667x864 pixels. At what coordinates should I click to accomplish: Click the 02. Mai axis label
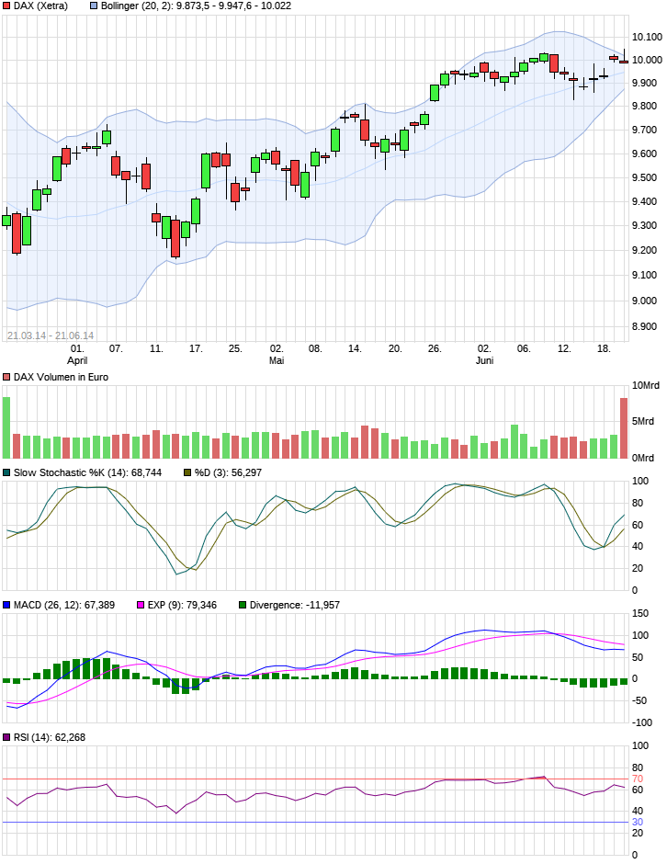(x=277, y=354)
